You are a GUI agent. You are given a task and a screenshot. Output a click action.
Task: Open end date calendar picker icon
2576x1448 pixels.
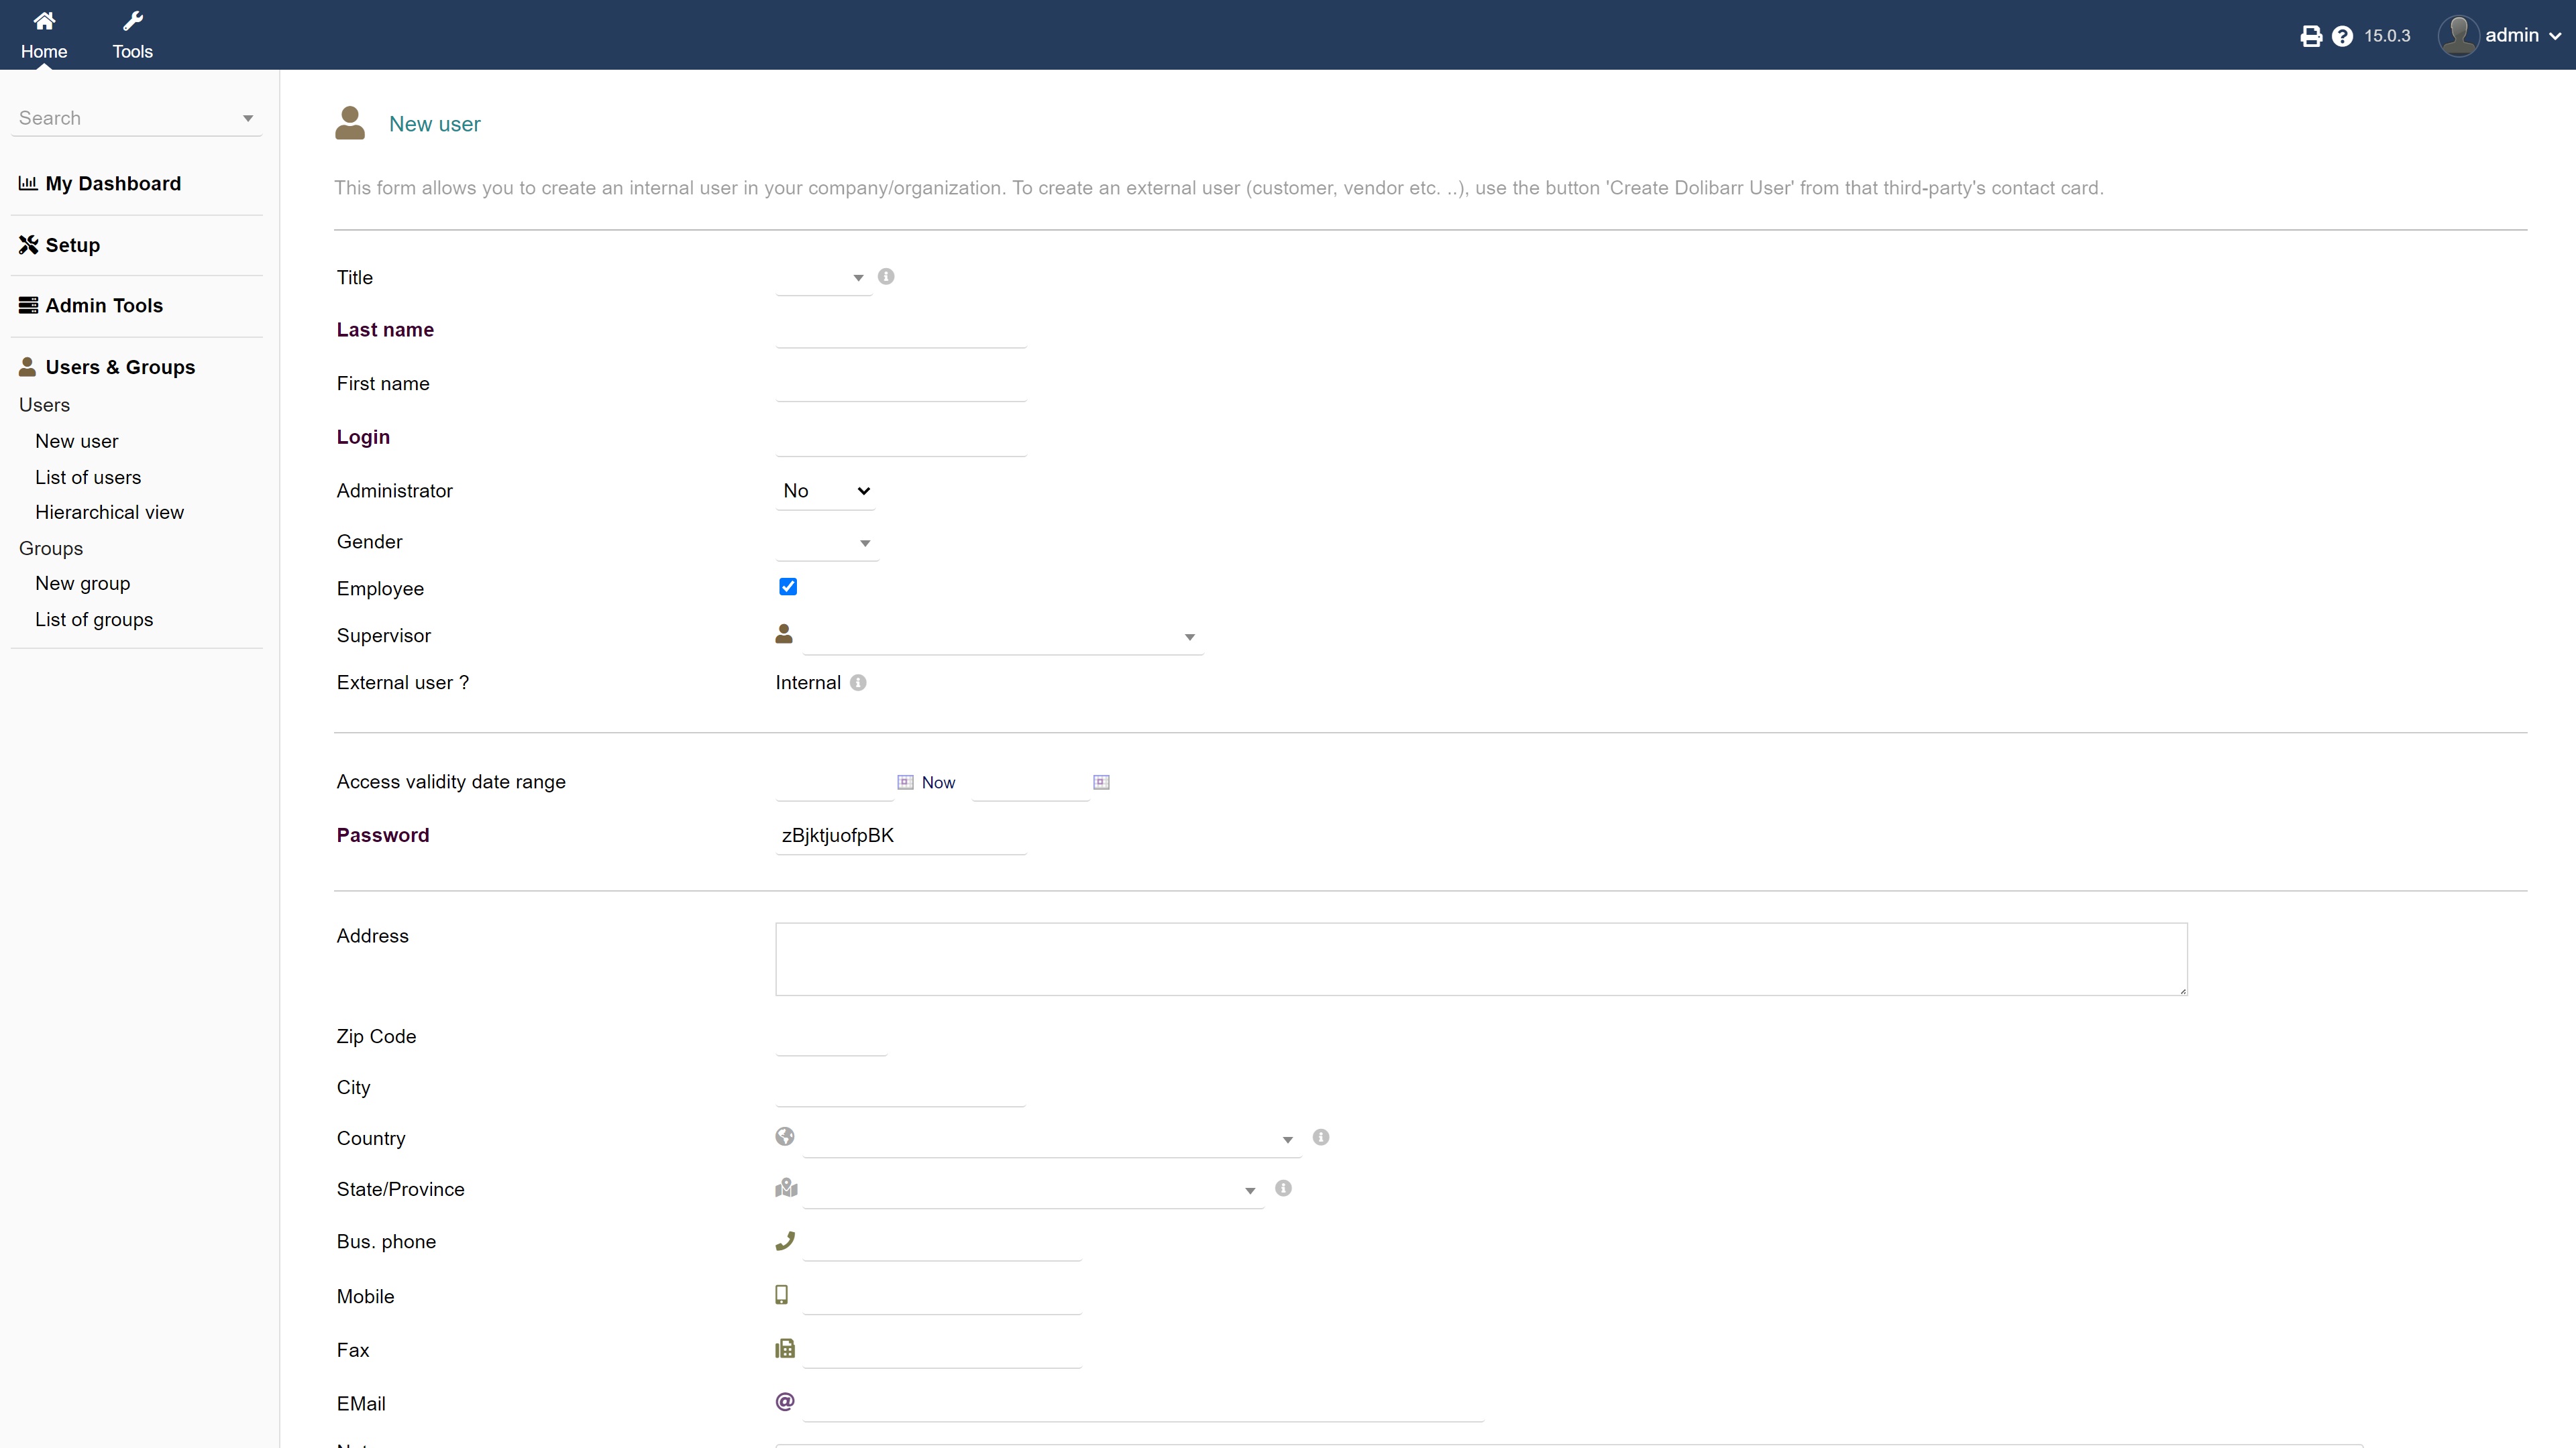1101,782
